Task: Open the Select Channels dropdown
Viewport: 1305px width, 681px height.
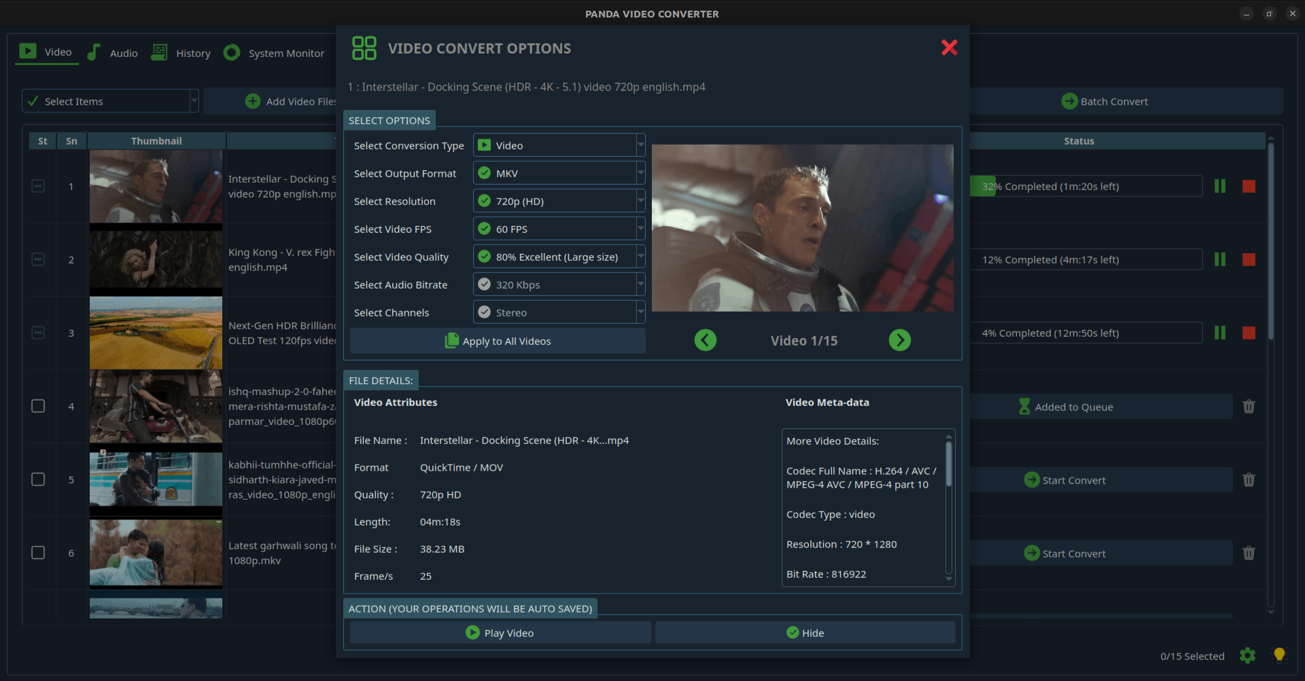Action: pyautogui.click(x=559, y=312)
